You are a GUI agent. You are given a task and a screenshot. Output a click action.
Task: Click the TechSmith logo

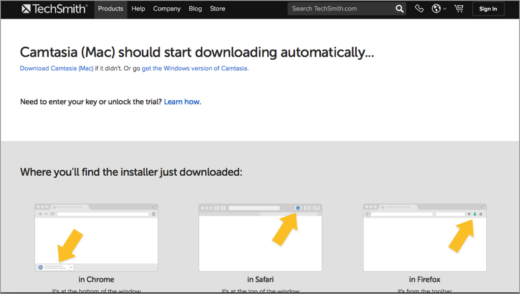[x=55, y=8]
